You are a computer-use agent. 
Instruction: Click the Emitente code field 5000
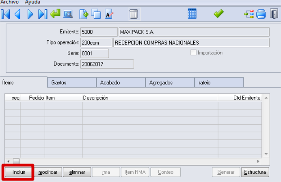[x=99, y=32]
